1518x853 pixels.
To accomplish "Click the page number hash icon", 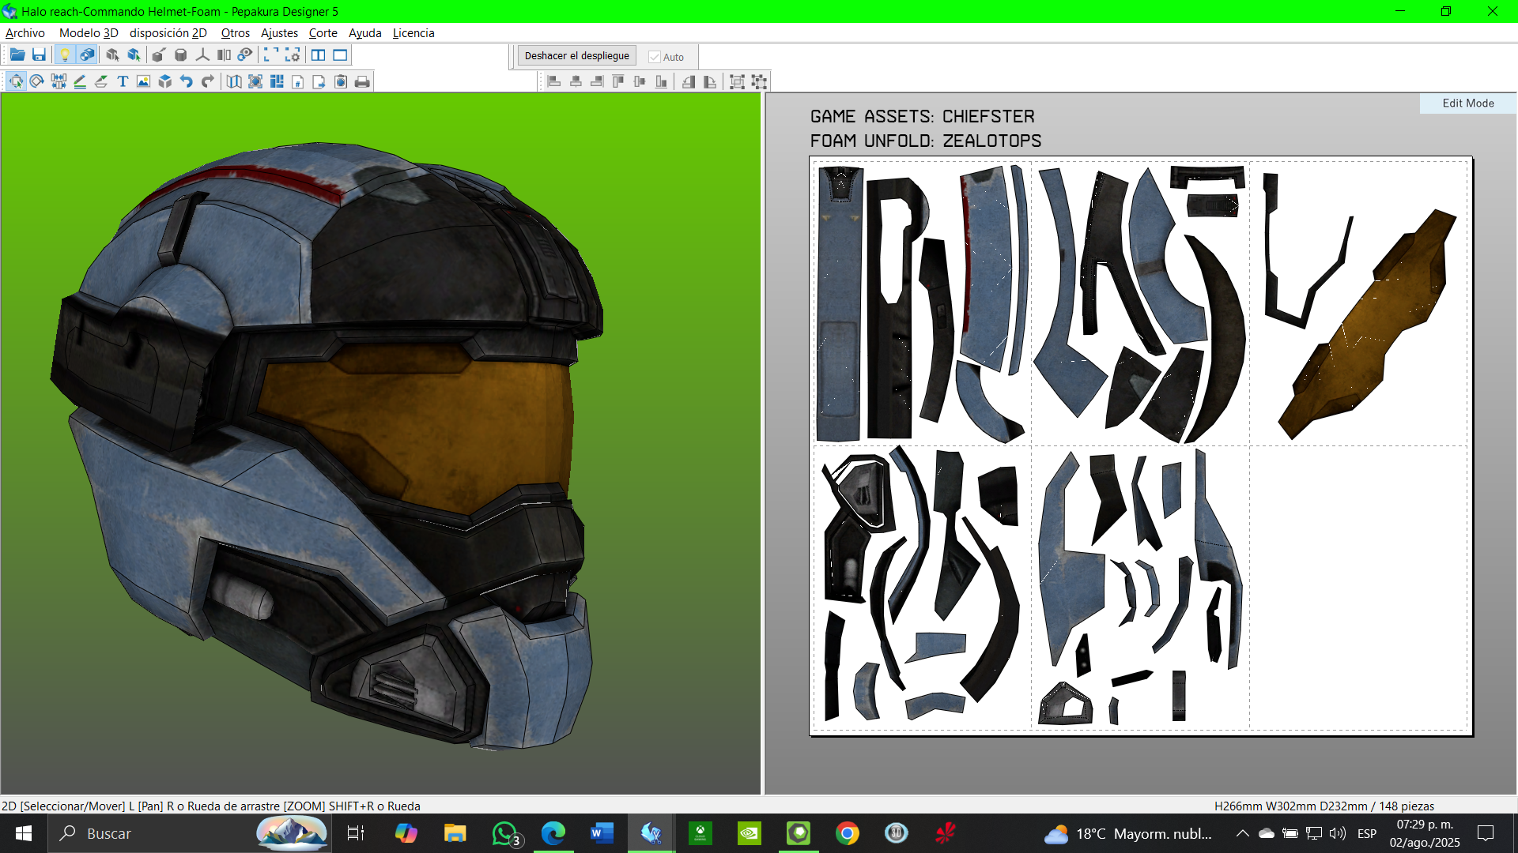I will pos(298,81).
